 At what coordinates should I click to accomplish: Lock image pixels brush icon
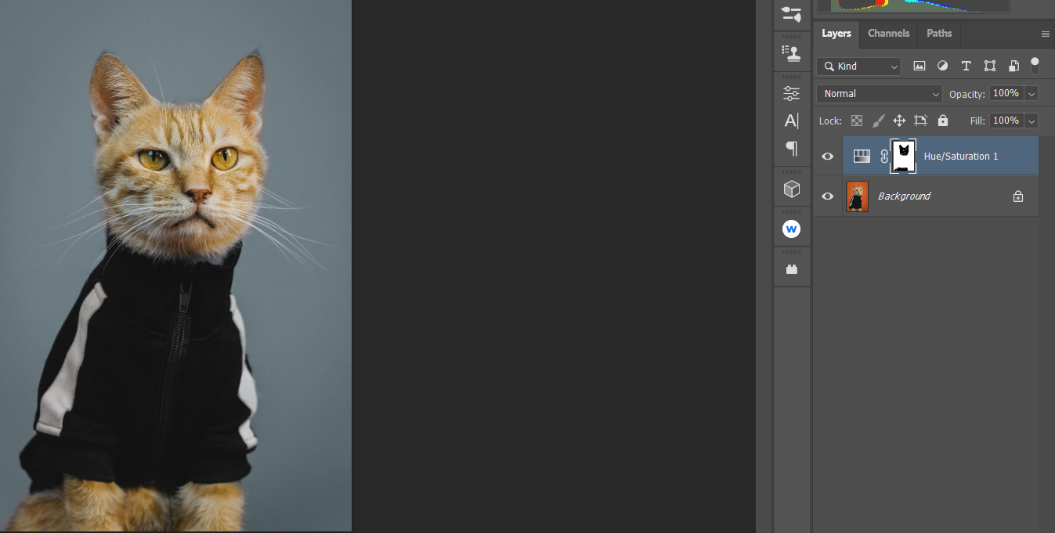(x=878, y=121)
